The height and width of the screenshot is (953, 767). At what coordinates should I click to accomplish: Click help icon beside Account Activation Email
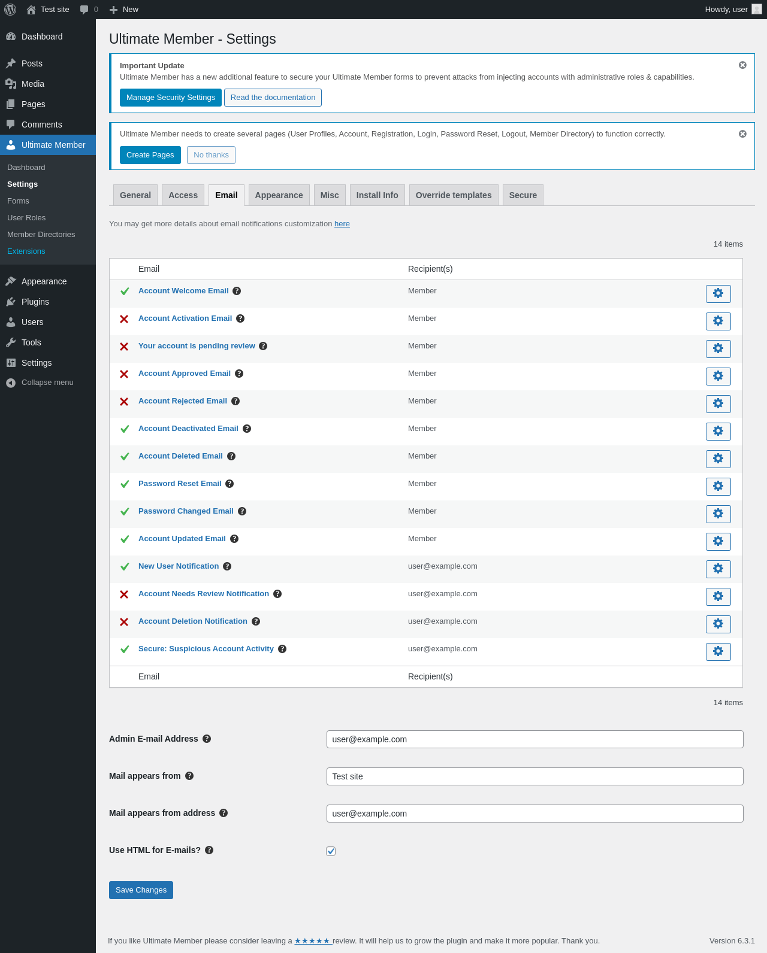pos(240,318)
